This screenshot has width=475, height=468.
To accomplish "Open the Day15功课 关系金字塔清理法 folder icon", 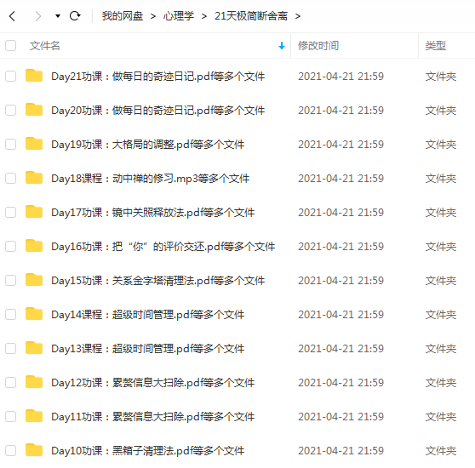I will (x=34, y=280).
